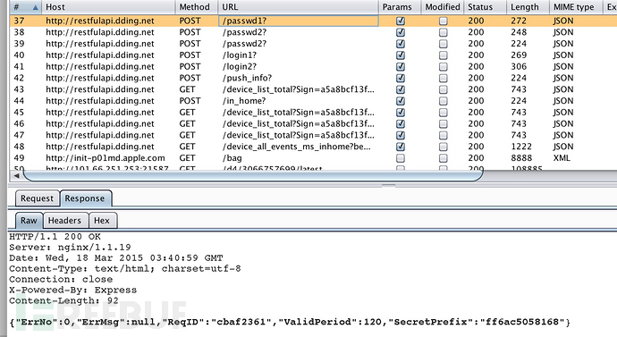The width and height of the screenshot is (617, 337).
Task: Select row 41 /login2? URL
Action: point(240,66)
